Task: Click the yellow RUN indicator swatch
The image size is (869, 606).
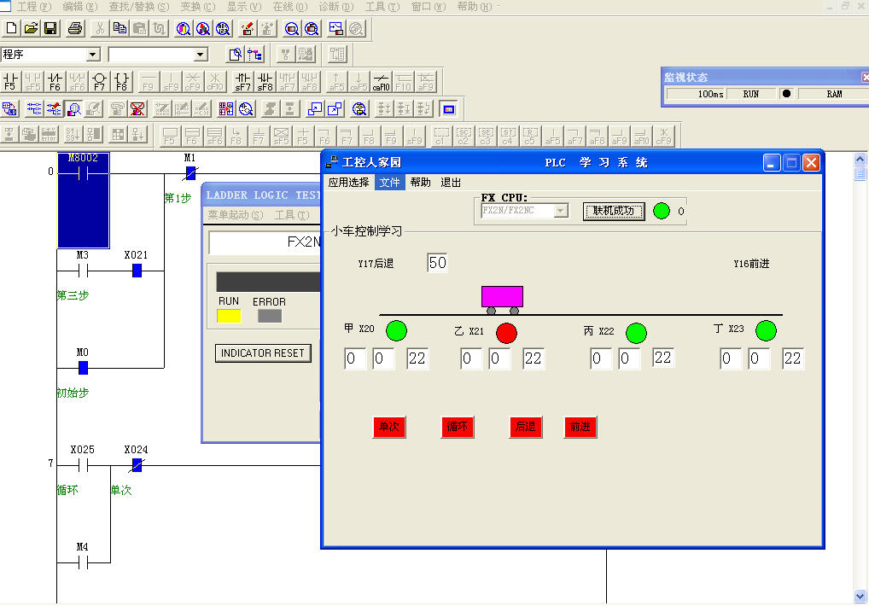Action: 229,316
